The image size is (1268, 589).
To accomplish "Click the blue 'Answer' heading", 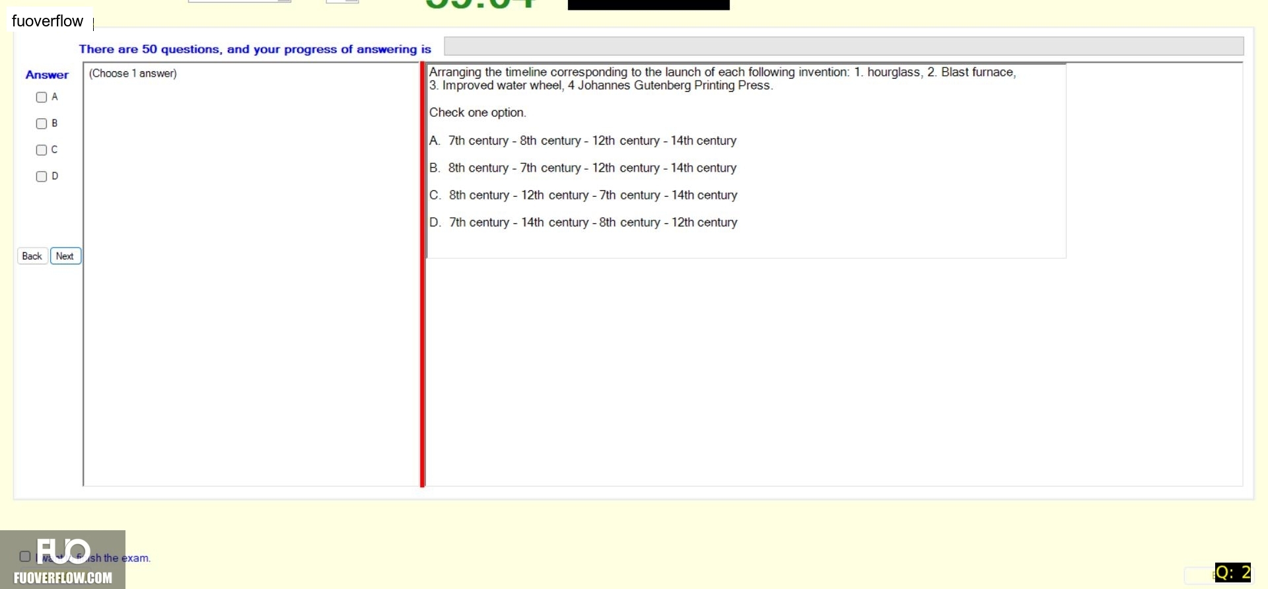I will coord(47,75).
